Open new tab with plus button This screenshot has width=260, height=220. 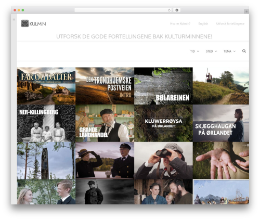(x=246, y=11)
